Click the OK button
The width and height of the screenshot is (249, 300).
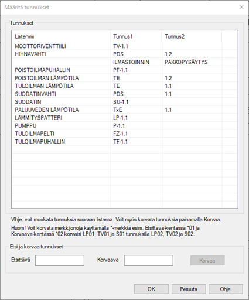coord(151,289)
